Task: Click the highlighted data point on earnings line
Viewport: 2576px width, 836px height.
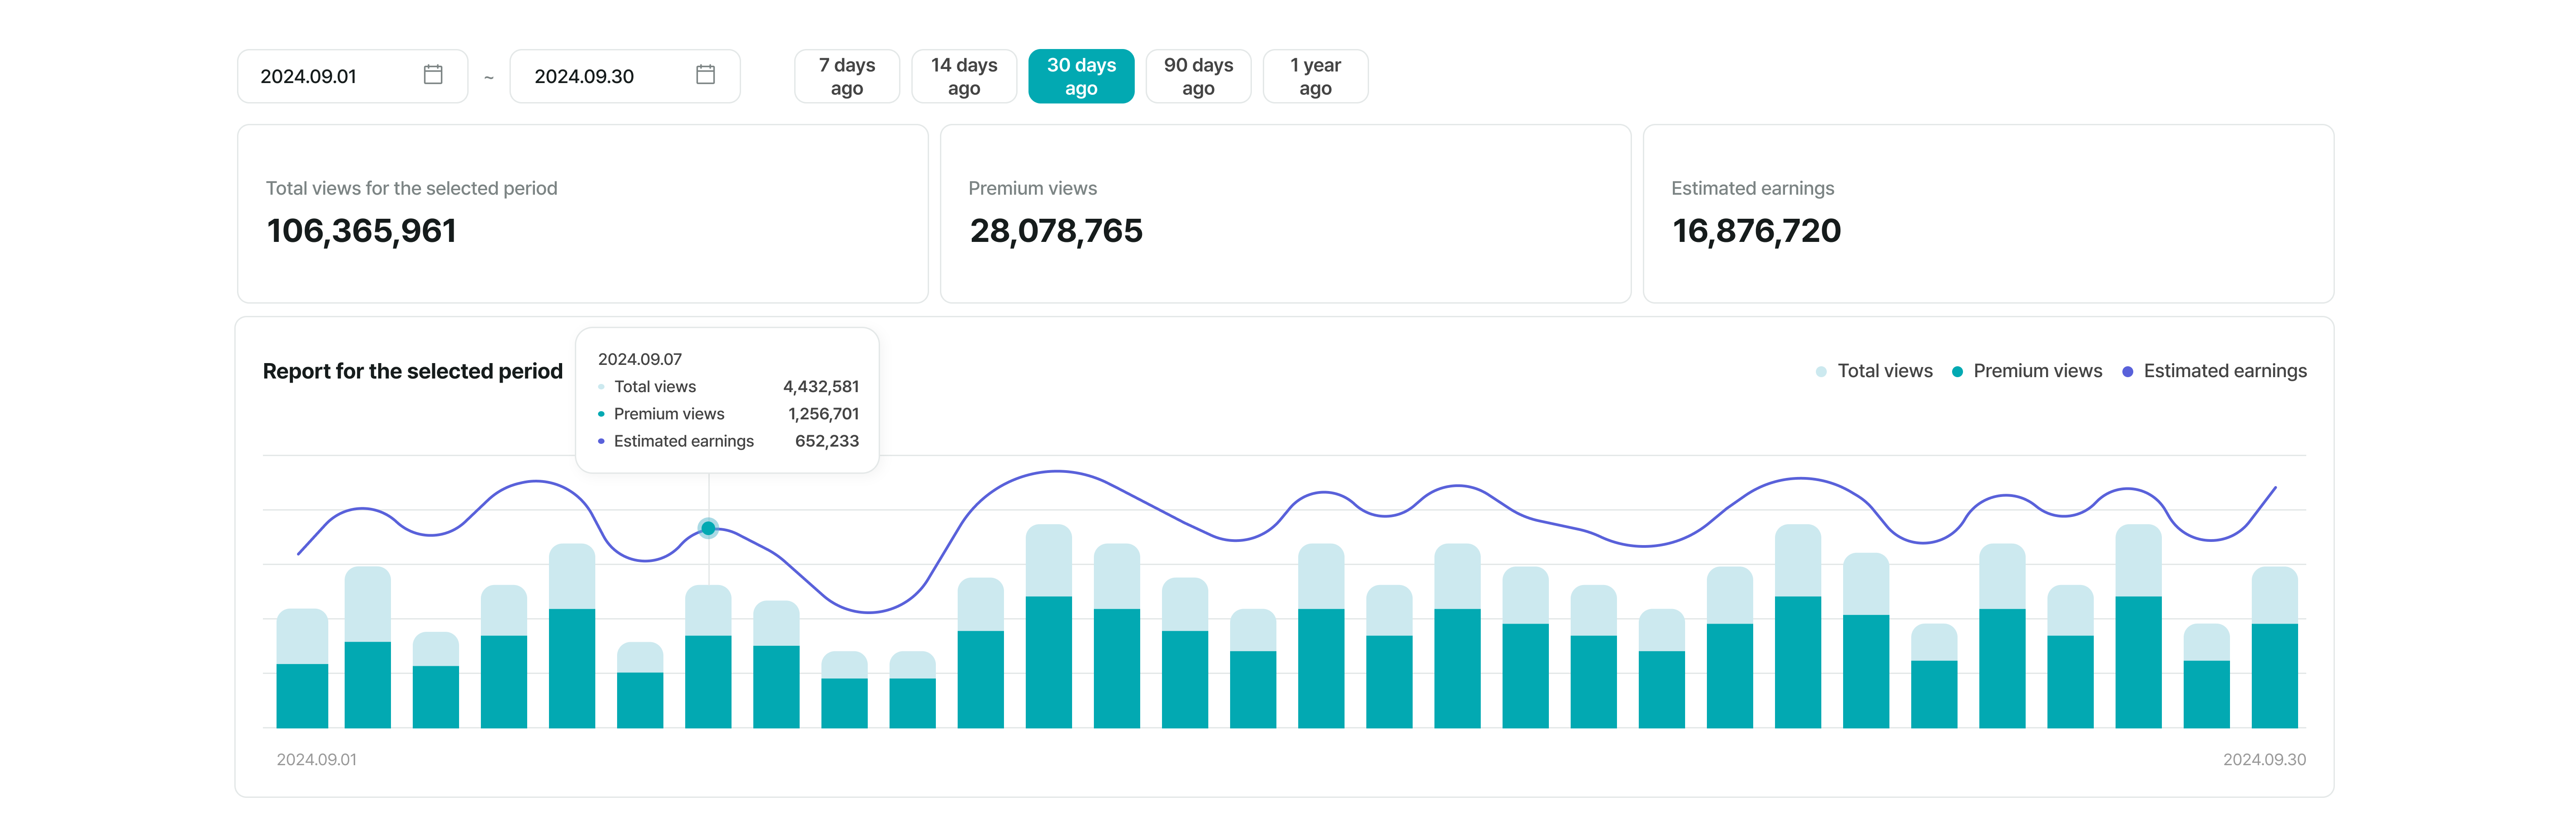Action: click(708, 528)
